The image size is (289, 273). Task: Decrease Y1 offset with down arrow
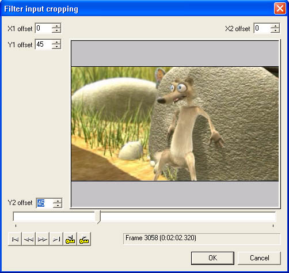pos(56,47)
